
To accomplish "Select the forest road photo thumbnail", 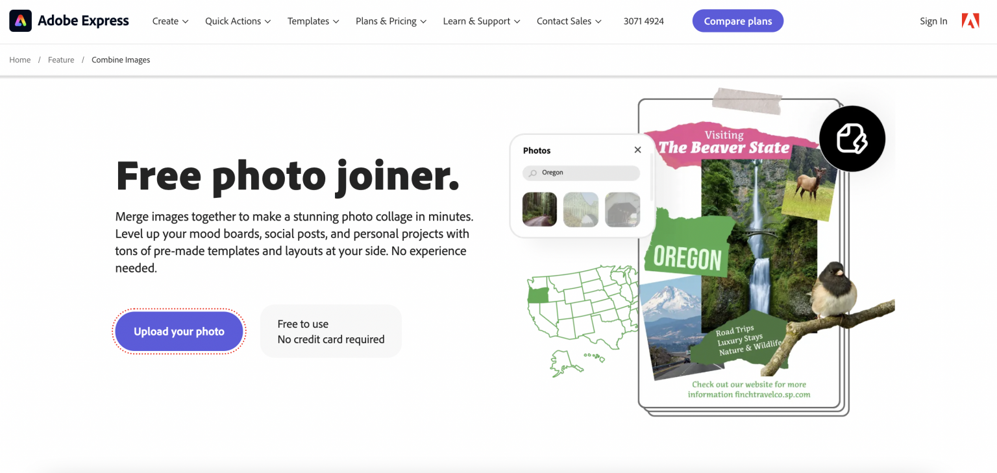I will coord(539,209).
